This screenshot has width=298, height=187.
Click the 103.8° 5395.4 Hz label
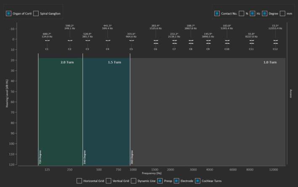coord(227,27)
